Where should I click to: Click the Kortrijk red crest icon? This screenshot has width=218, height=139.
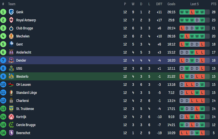point(11,117)
